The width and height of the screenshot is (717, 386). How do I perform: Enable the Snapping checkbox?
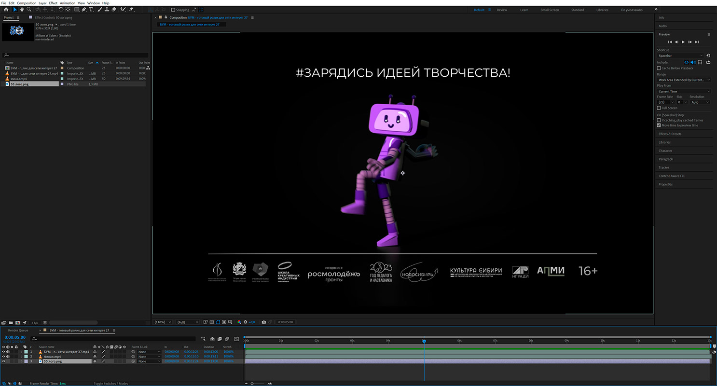[173, 10]
